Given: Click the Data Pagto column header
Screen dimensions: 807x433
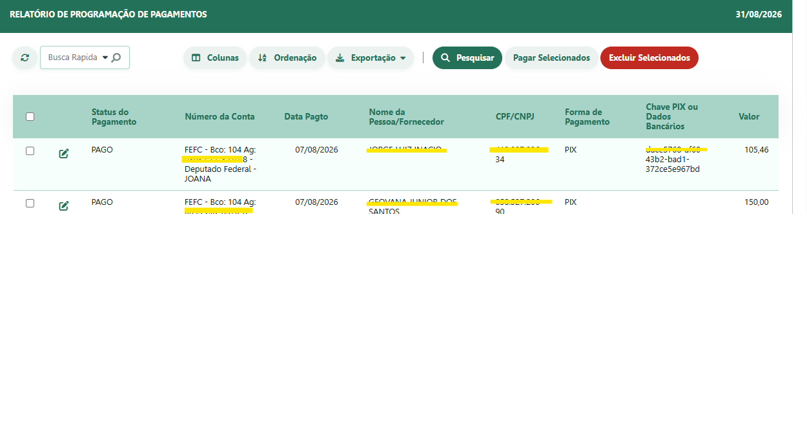Looking at the screenshot, I should coord(306,117).
